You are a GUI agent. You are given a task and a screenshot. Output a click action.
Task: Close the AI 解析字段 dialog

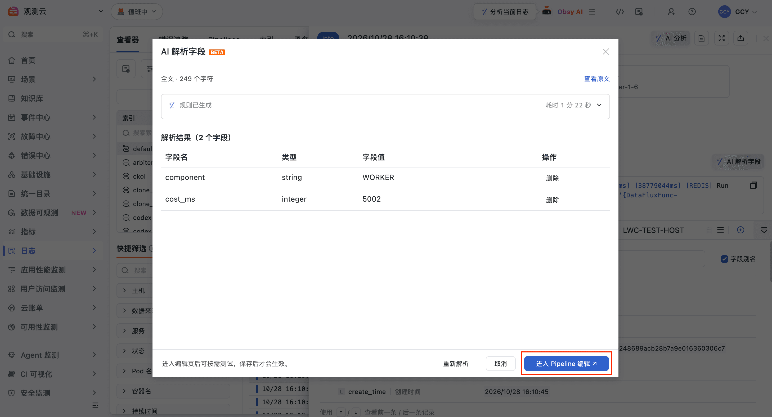606,52
